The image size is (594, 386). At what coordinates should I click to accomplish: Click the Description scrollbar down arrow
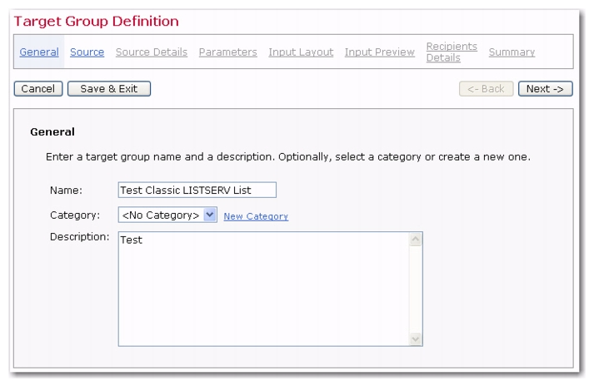[x=416, y=339]
